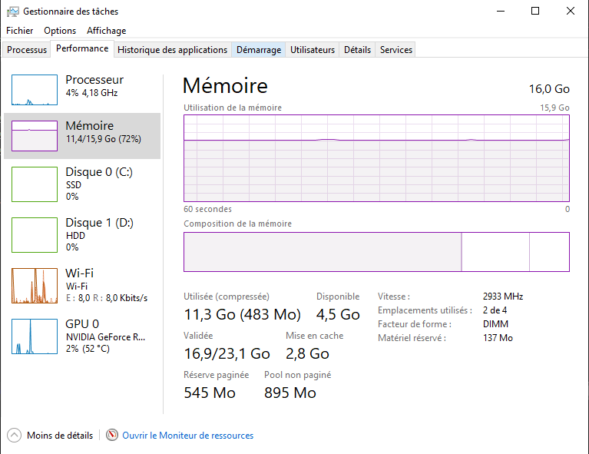
Task: Go to the Démarrage tab
Action: click(259, 50)
